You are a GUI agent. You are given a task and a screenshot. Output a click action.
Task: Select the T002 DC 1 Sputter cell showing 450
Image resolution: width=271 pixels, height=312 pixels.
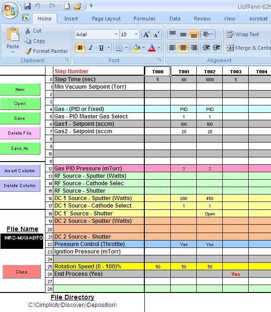[x=210, y=198]
